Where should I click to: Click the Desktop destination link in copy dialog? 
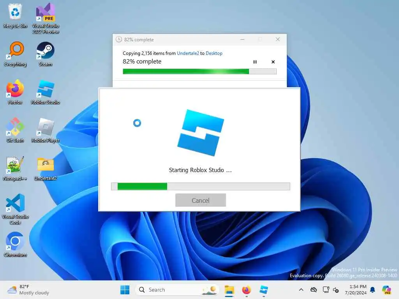pos(214,53)
